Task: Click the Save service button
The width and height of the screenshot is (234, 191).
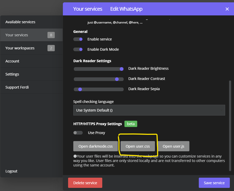Action: 214,183
